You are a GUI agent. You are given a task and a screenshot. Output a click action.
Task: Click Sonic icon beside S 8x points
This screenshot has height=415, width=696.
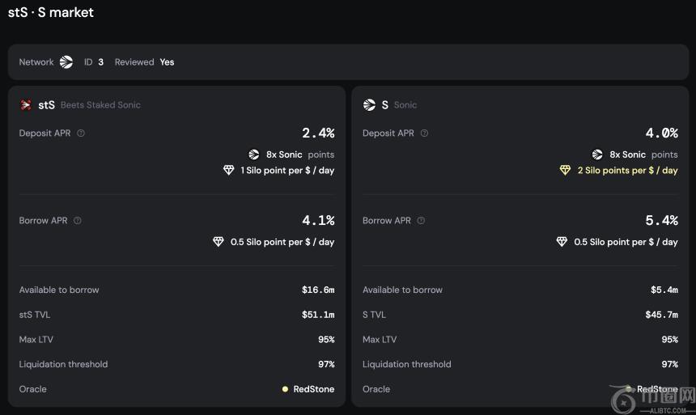coord(597,155)
